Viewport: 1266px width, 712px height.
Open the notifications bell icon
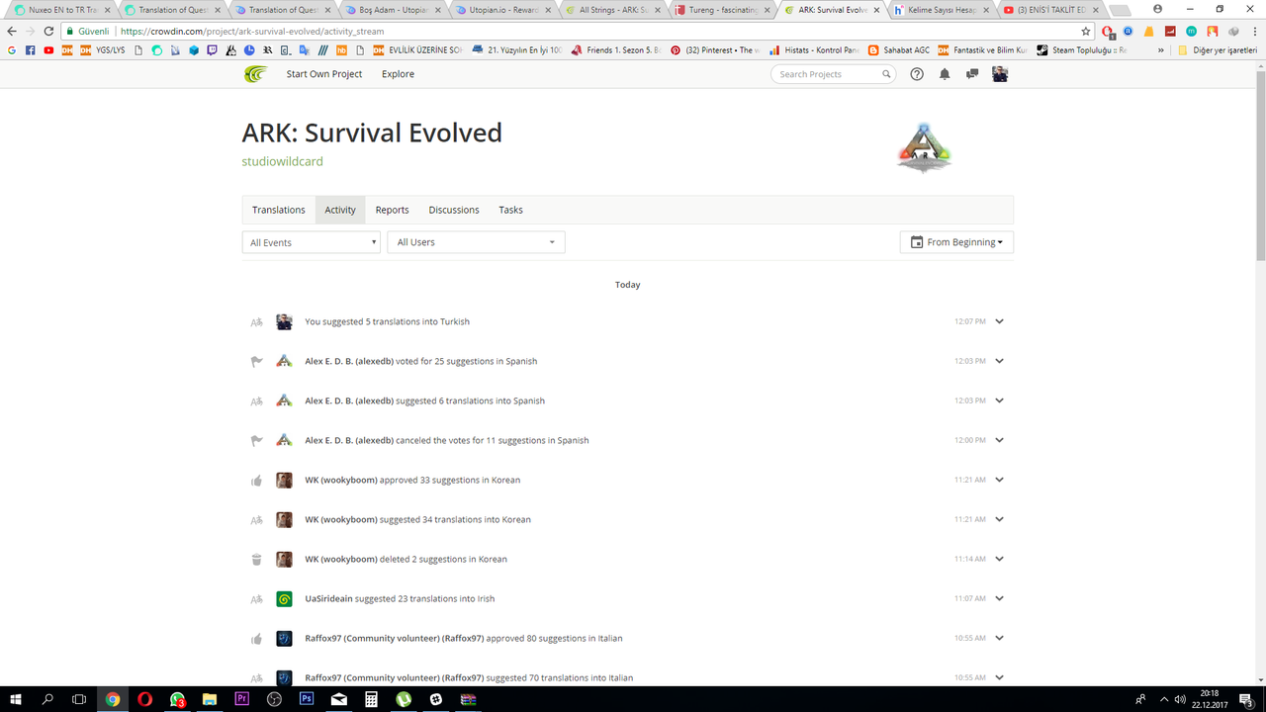tap(945, 74)
